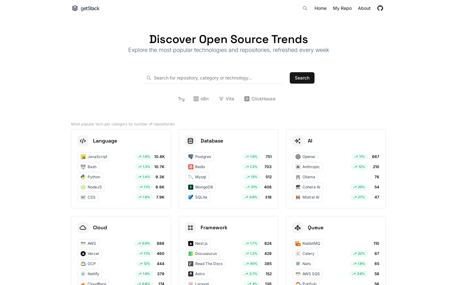This screenshot has width=457, height=285.
Task: Open the header search icon
Action: [x=305, y=8]
